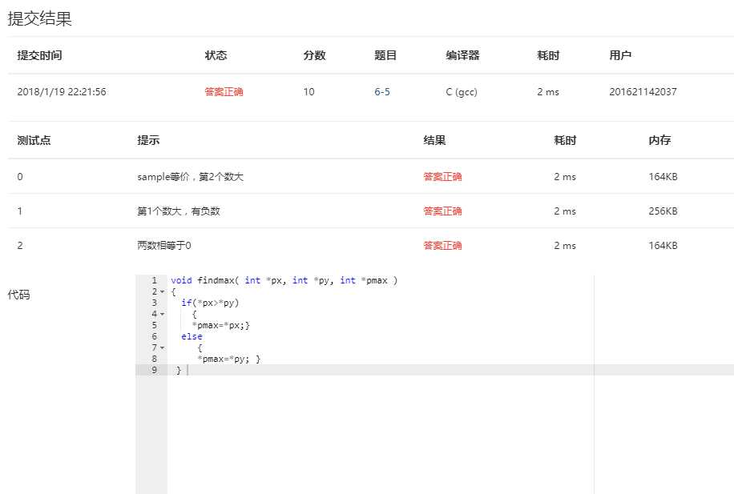The height and width of the screenshot is (494, 734).
Task: Click the 结果 column header
Action: [x=434, y=140]
